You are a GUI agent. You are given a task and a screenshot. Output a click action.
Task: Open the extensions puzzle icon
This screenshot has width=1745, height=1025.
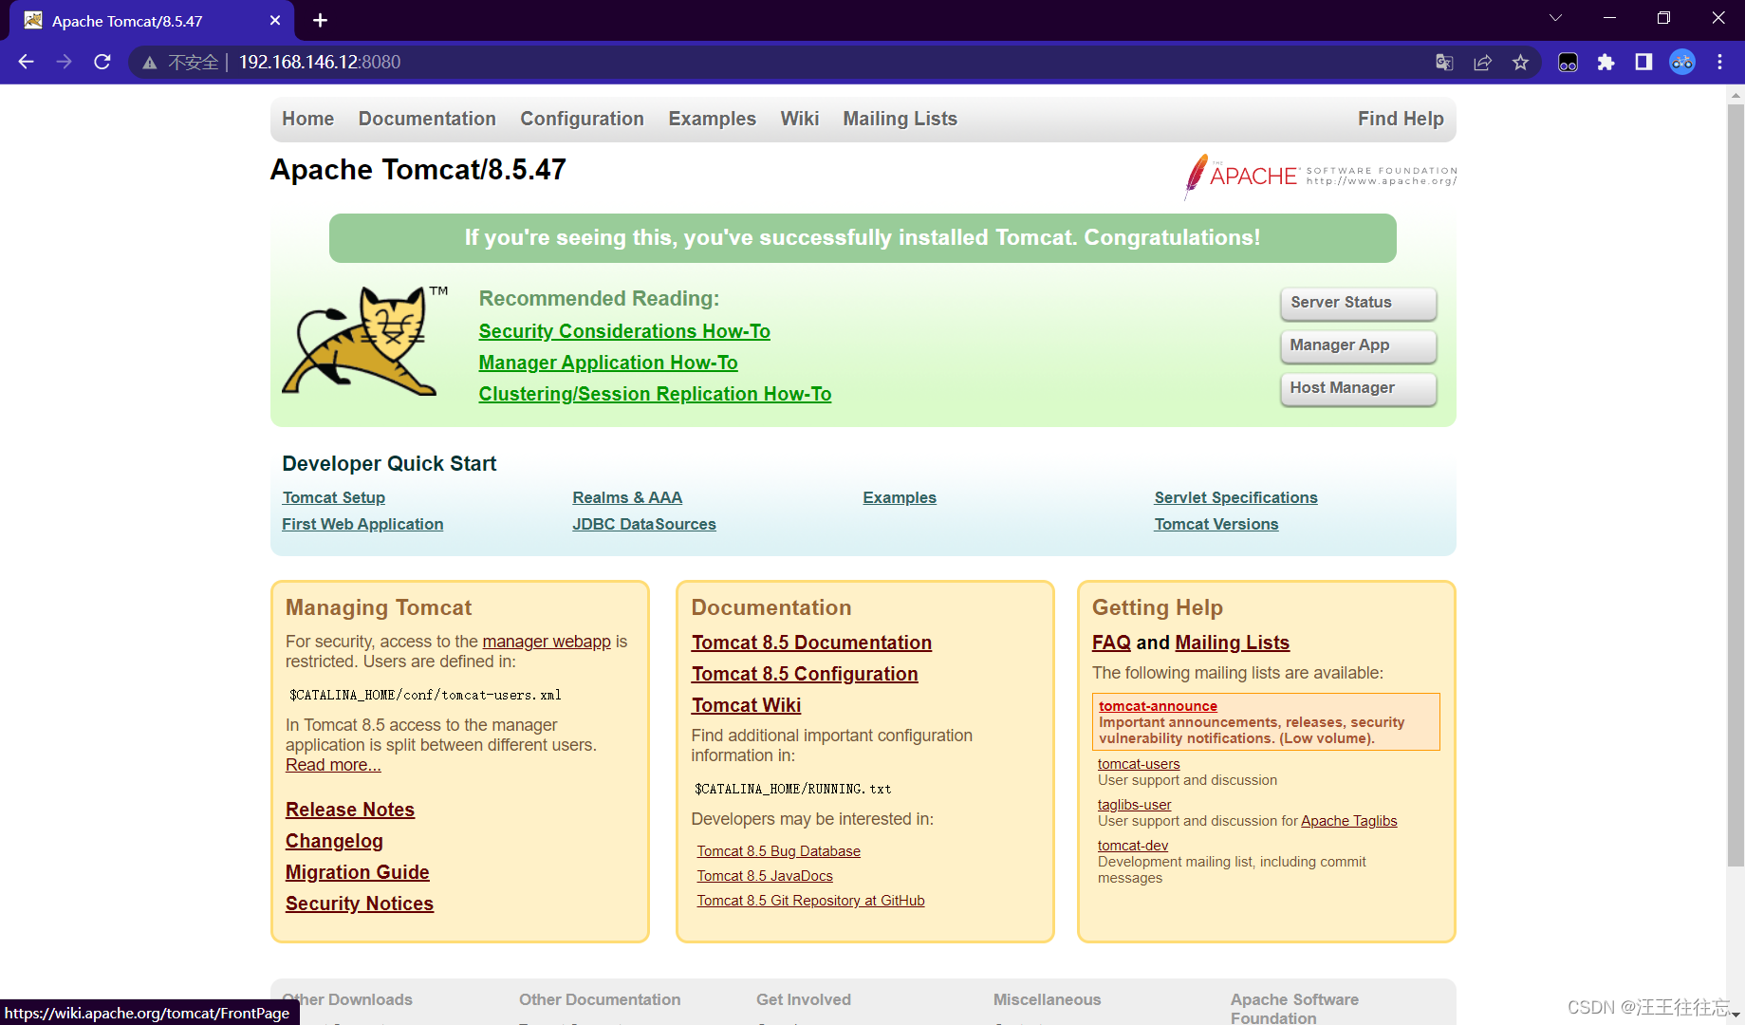(x=1606, y=63)
